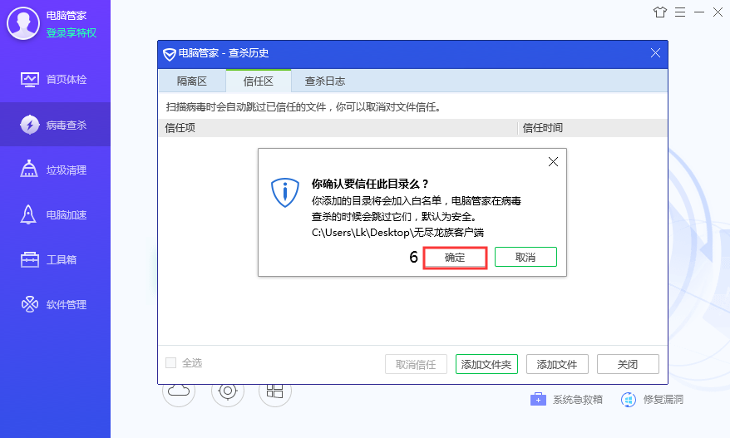The height and width of the screenshot is (438, 730).
Task: Open 首页体检 in the sidebar
Action: pyautogui.click(x=55, y=80)
